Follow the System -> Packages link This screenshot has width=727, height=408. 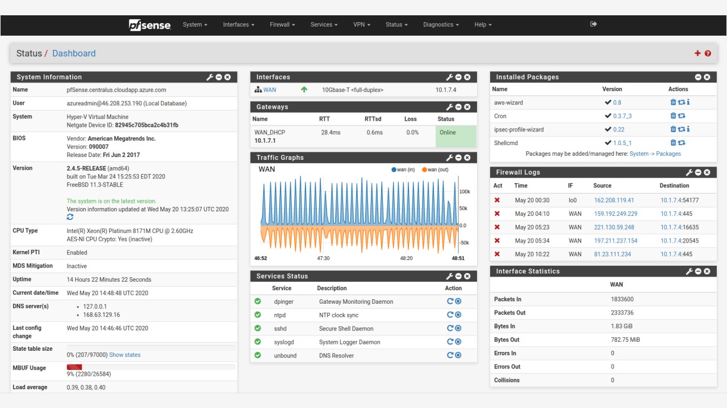[x=655, y=154]
